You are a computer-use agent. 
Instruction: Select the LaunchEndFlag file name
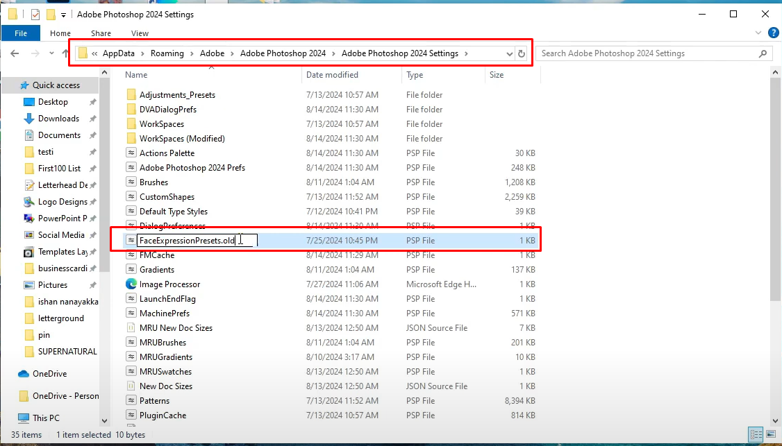[x=167, y=299]
